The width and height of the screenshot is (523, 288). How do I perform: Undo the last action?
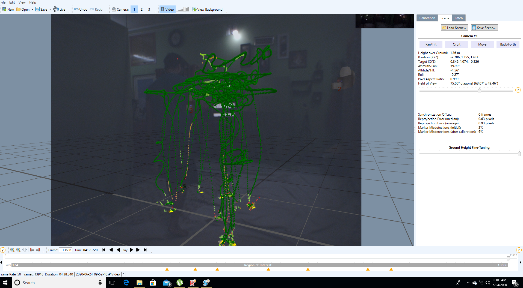[x=81, y=9]
